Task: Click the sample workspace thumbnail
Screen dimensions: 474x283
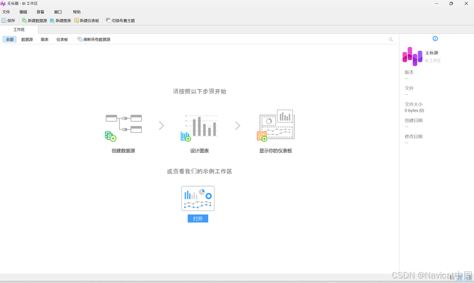Action: [198, 198]
